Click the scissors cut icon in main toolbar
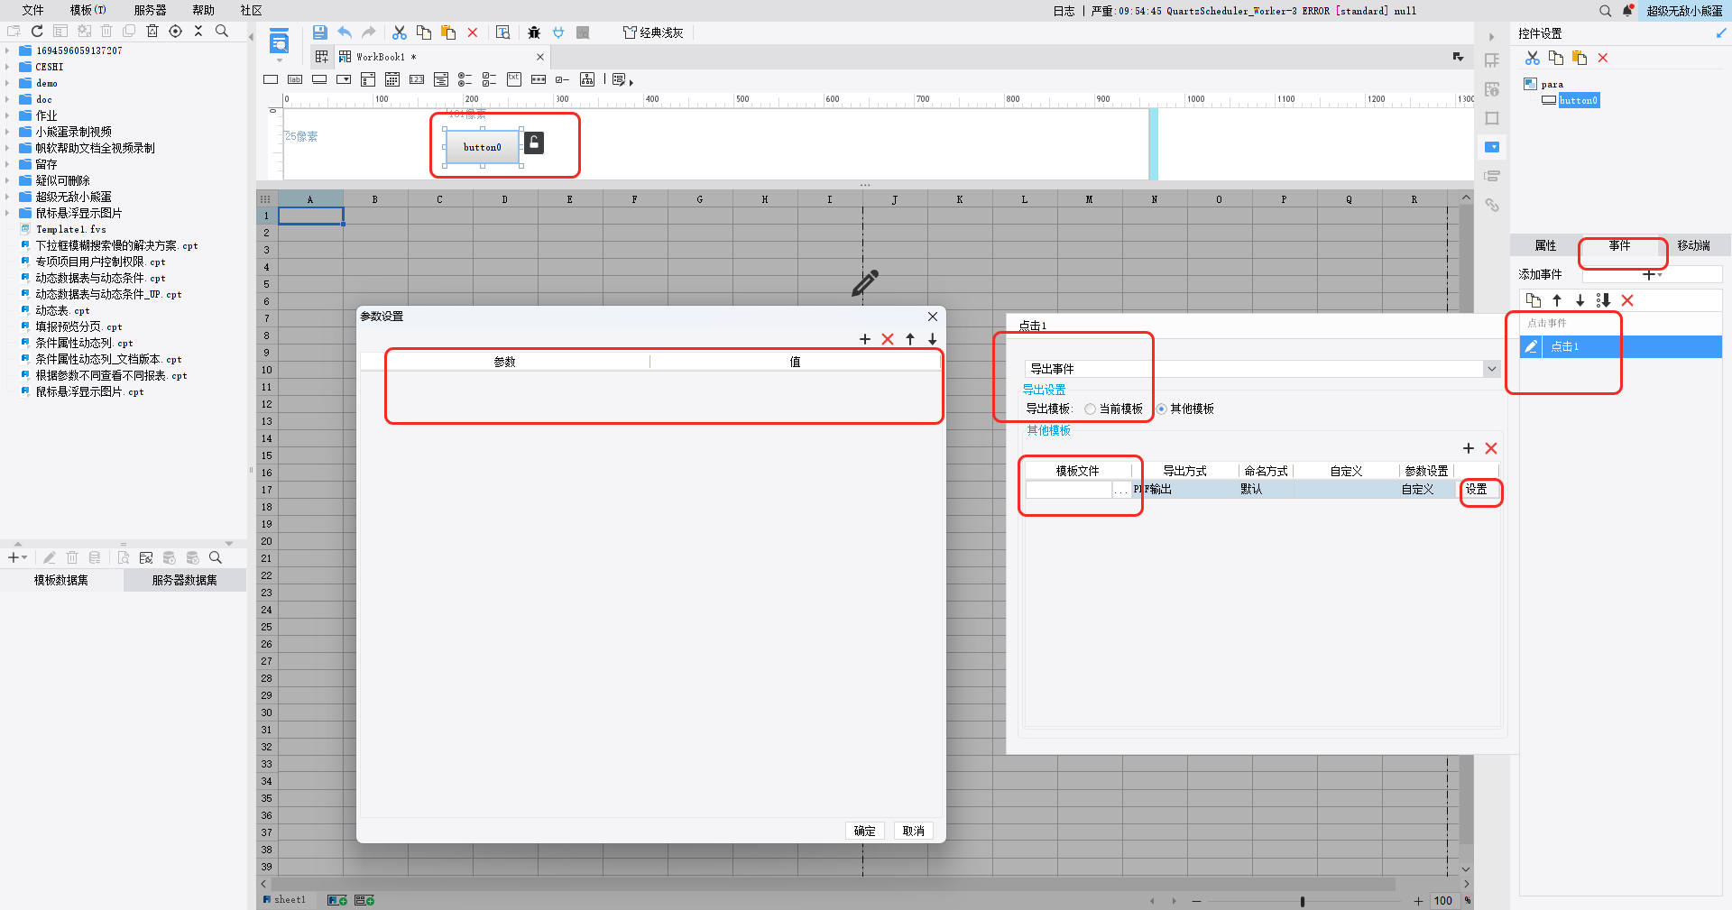 [x=400, y=32]
